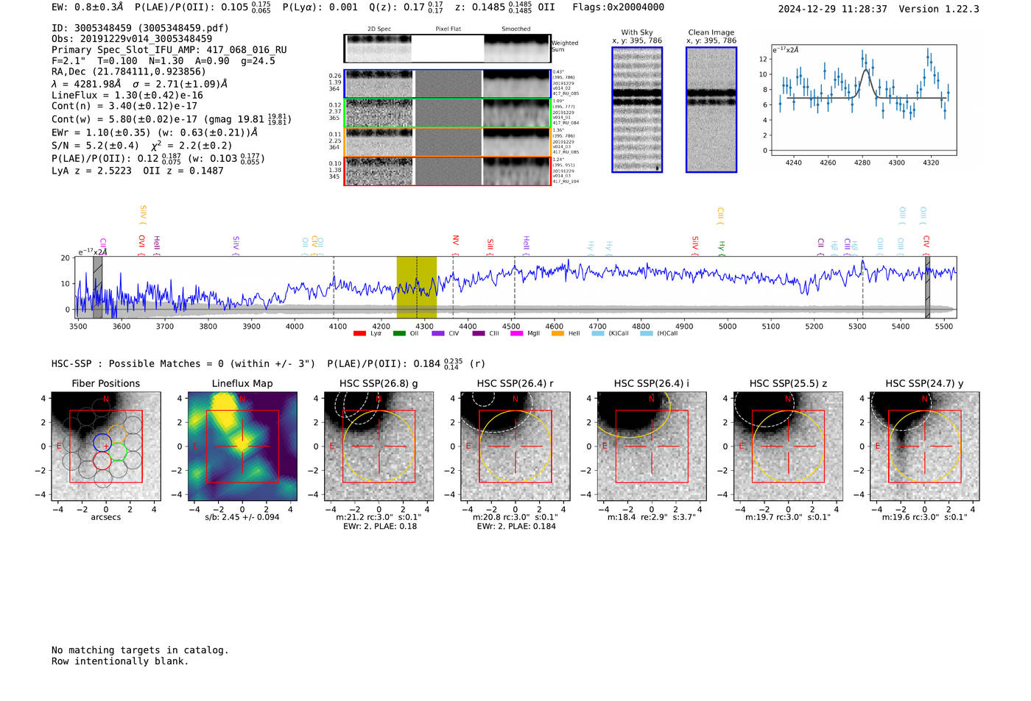Click the hatched gray band near 5460
Image resolution: width=1031 pixels, height=701 pixels.
click(928, 287)
